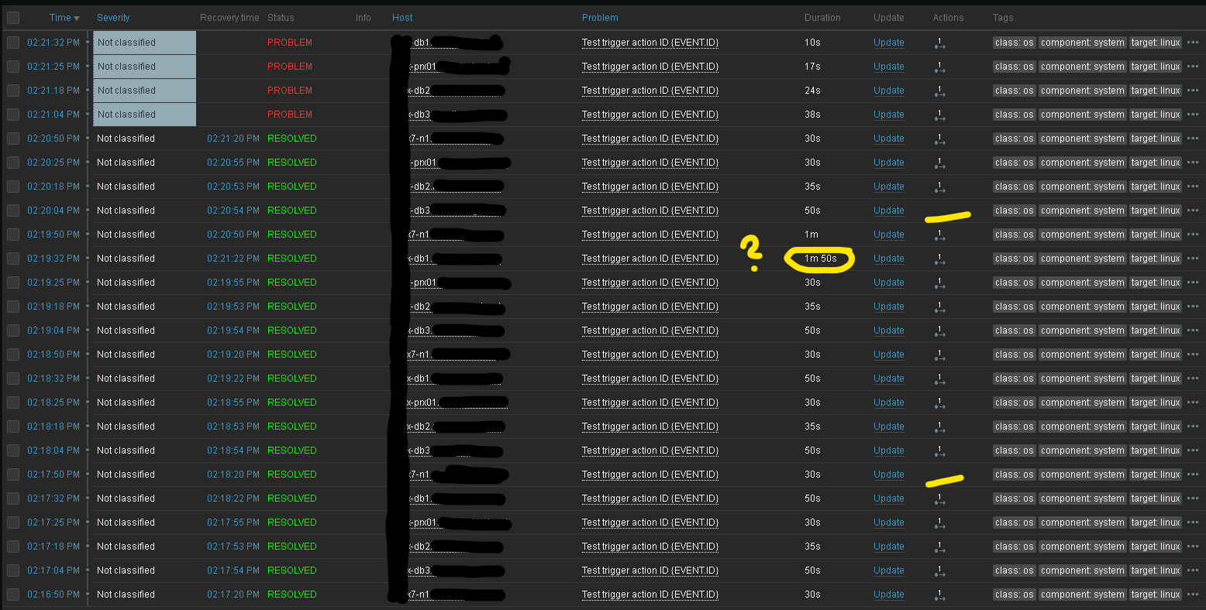This screenshot has width=1206, height=610.
Task: Expand tags ellipsis in the 02:21:04 PM row
Action: pos(1192,115)
